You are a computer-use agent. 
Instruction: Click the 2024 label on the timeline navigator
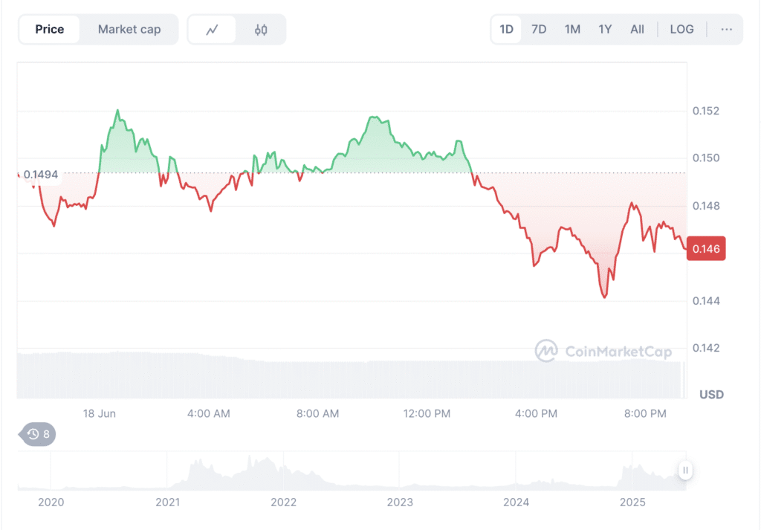pyautogui.click(x=516, y=502)
